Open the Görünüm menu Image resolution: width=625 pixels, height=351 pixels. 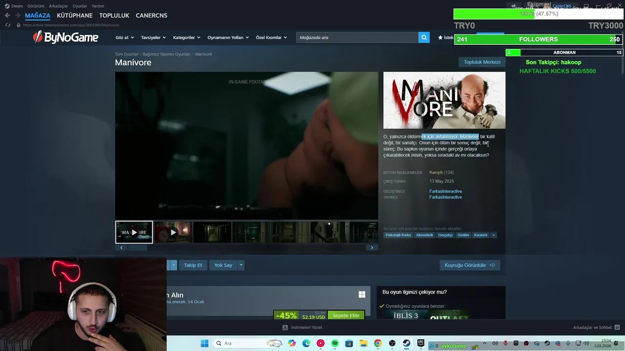point(36,6)
